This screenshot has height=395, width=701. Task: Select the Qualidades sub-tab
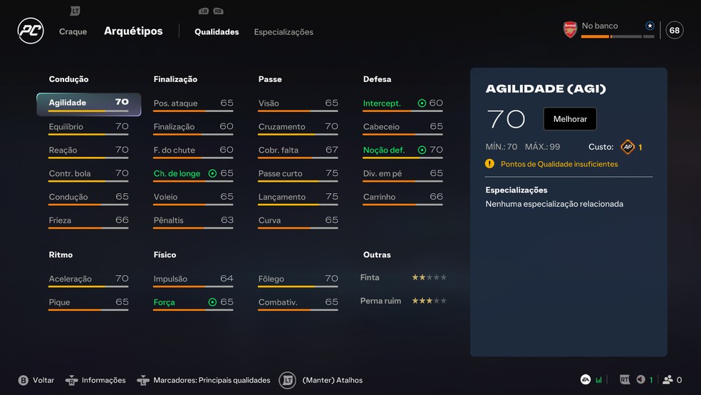click(217, 32)
